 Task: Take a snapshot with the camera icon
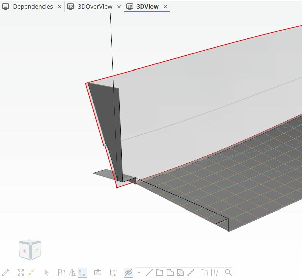click(x=98, y=272)
